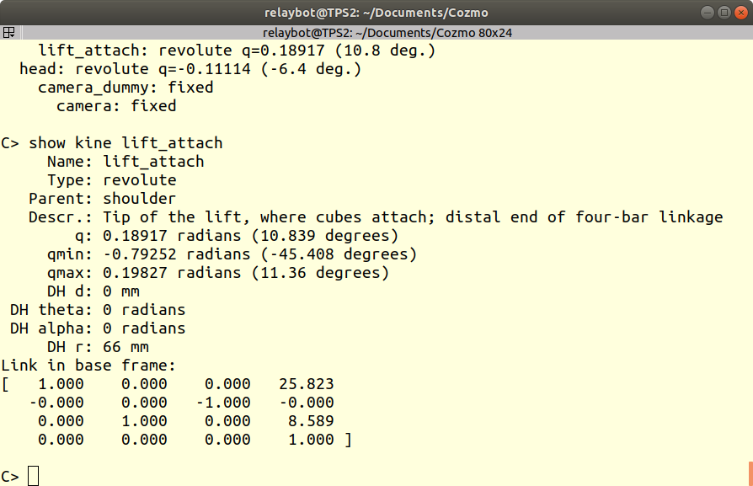Viewport: 753px width, 486px height.
Task: Click the 'DH d: 0 mm' line
Action: 93,291
